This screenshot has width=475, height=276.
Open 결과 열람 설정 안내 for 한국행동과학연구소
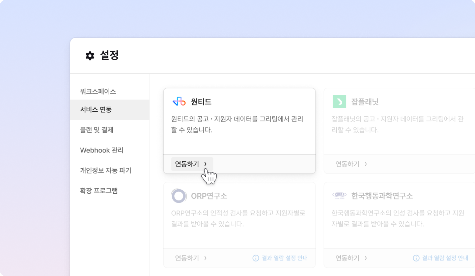(x=445, y=258)
